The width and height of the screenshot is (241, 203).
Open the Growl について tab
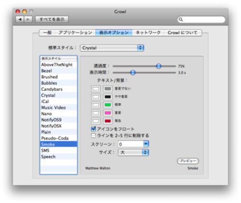tap(183, 33)
